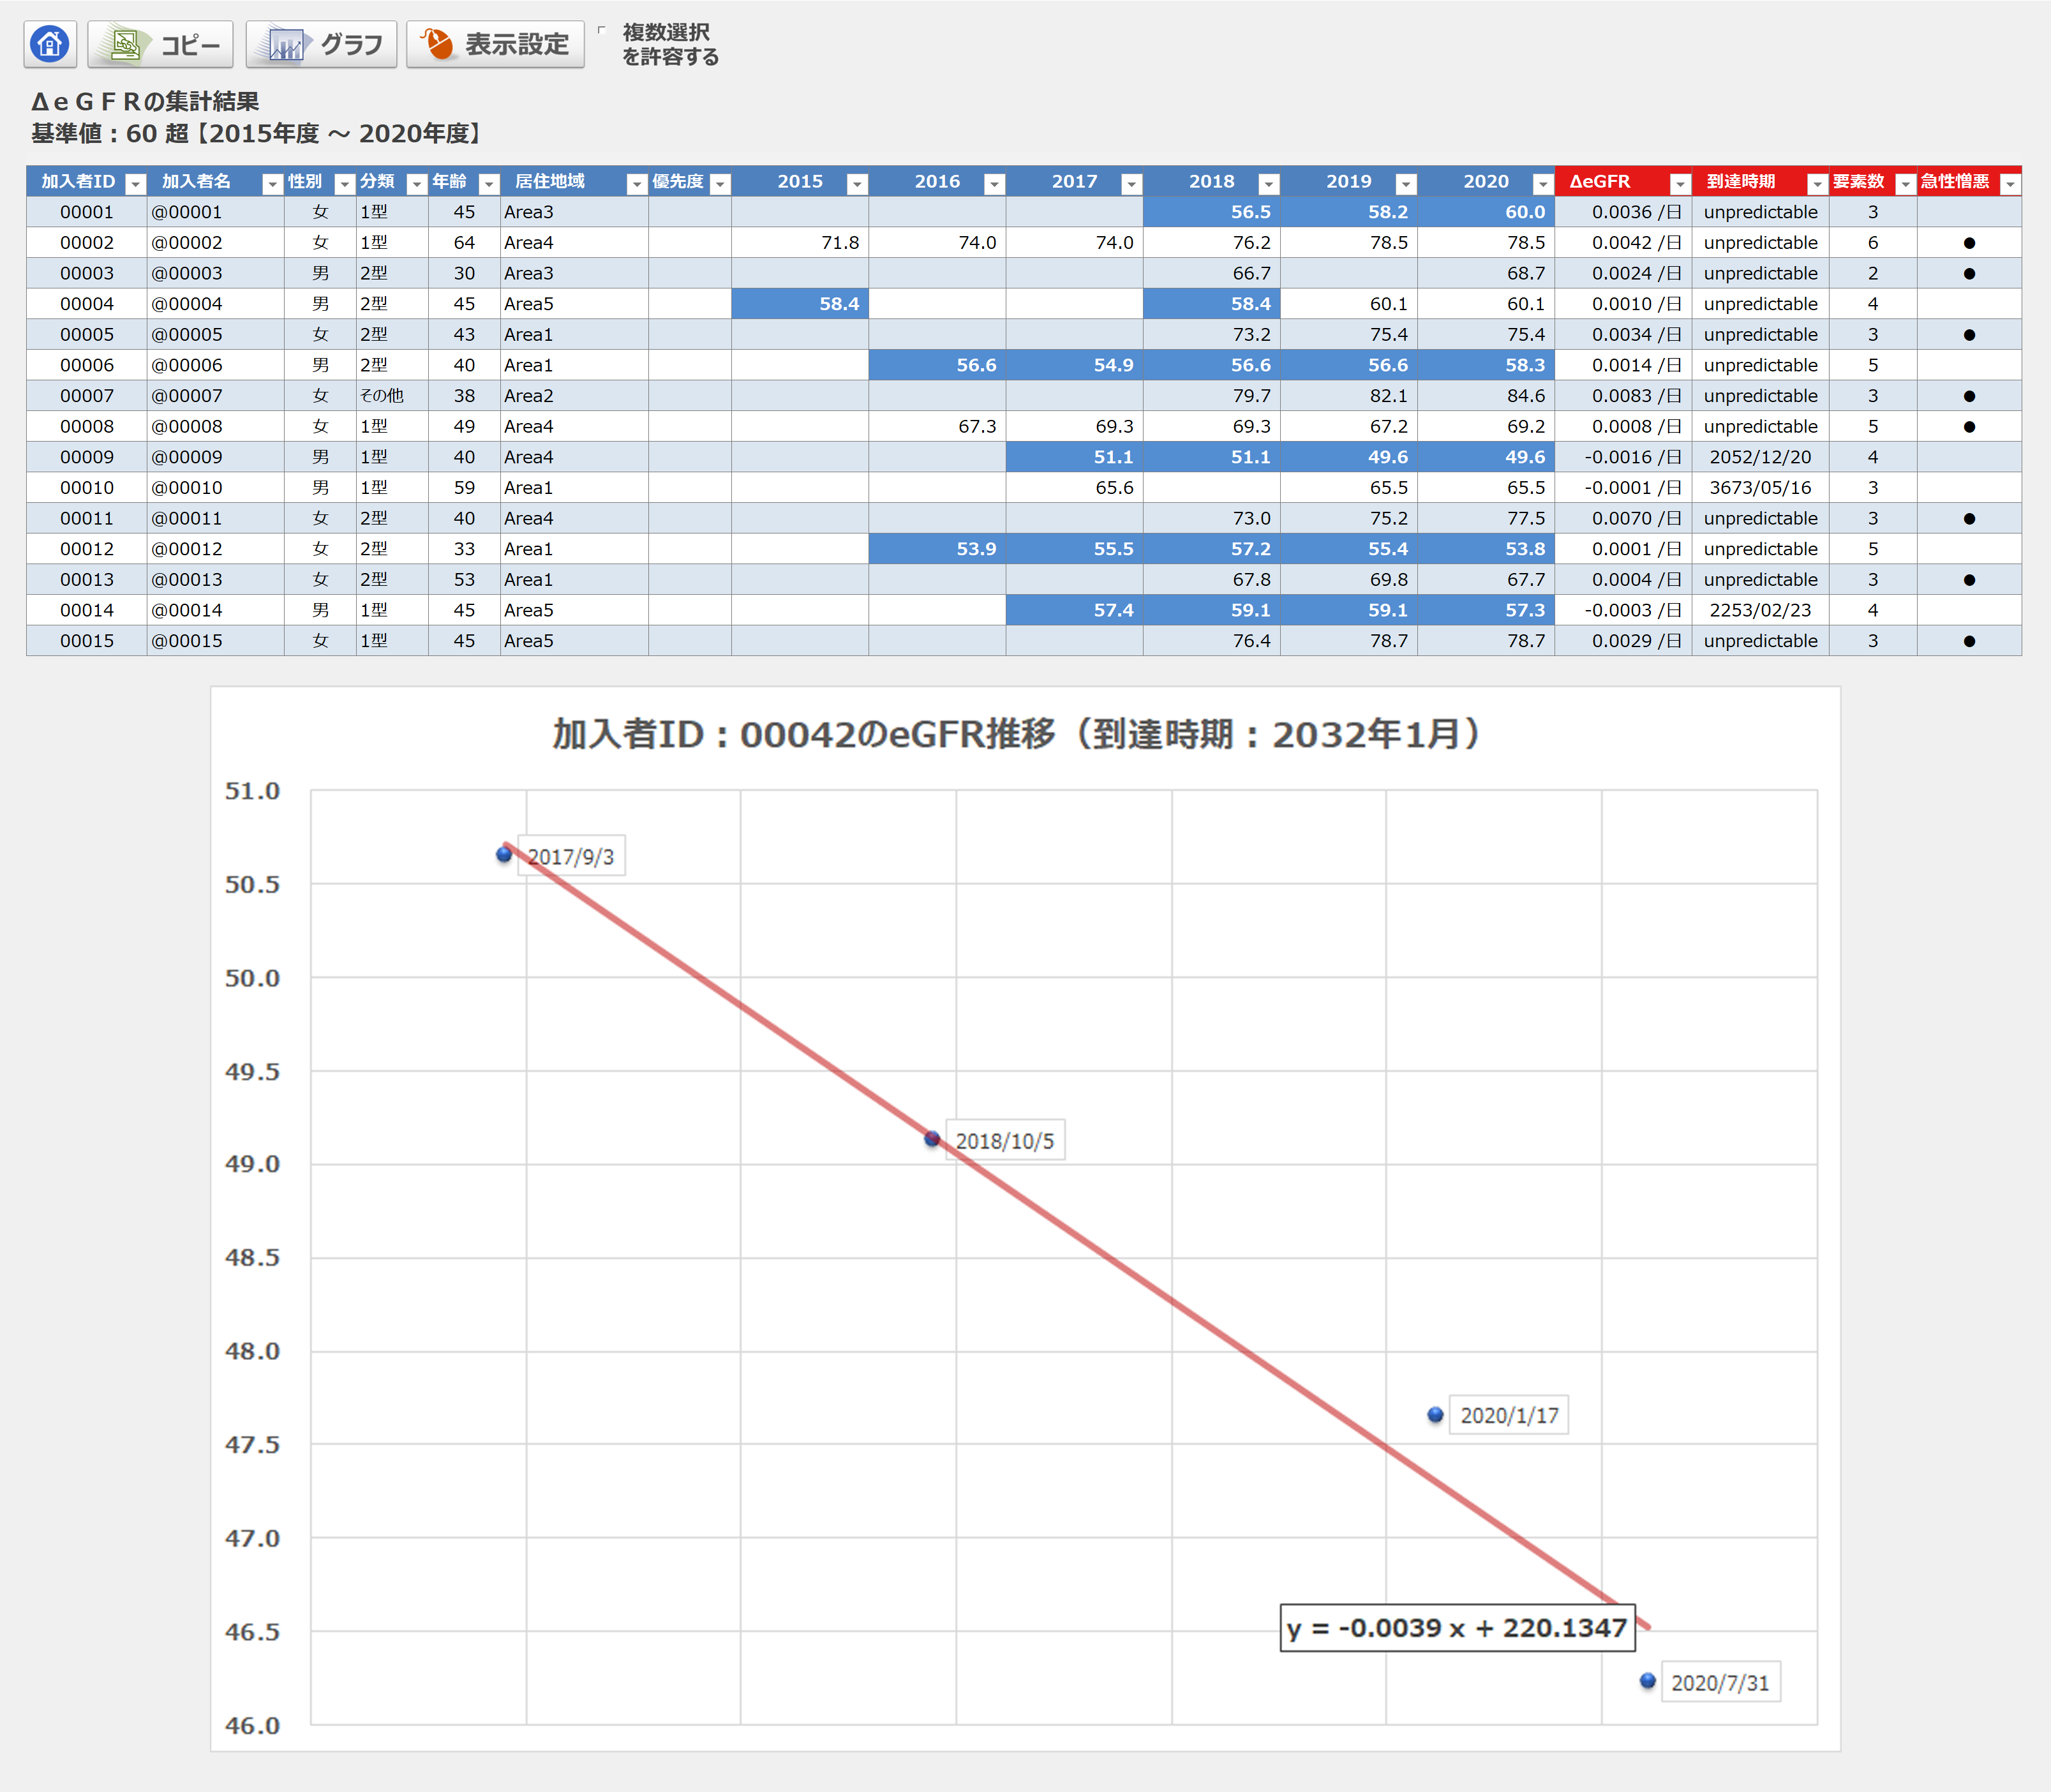The image size is (2051, 1792).
Task: Click the trendline equation box
Action: [x=1457, y=1628]
